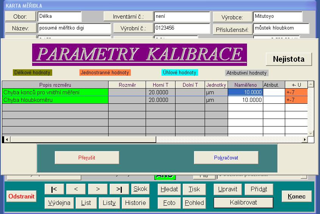The height and width of the screenshot is (214, 320).
Task: Click the Pokračovat button
Action: [226, 158]
